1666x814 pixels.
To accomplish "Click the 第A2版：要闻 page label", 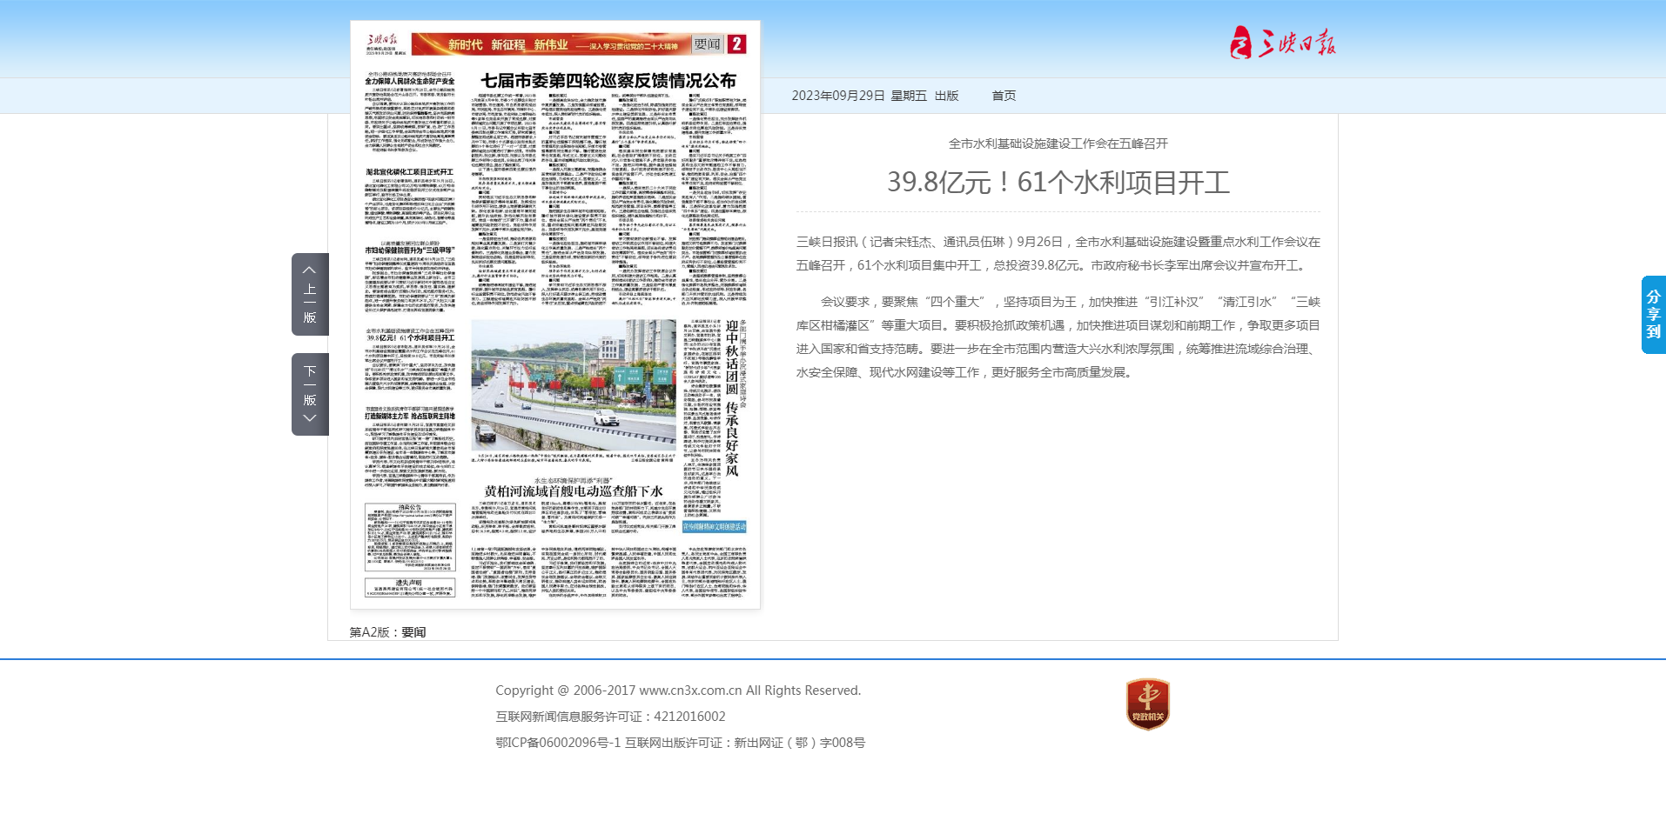I will coord(388,632).
